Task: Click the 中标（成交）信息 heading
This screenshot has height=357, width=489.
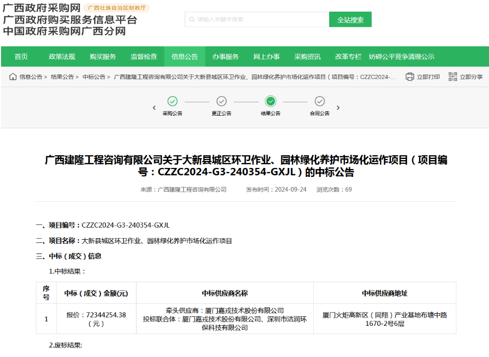Action: click(69, 256)
